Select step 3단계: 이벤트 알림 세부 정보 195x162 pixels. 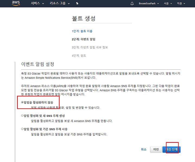click(90, 47)
